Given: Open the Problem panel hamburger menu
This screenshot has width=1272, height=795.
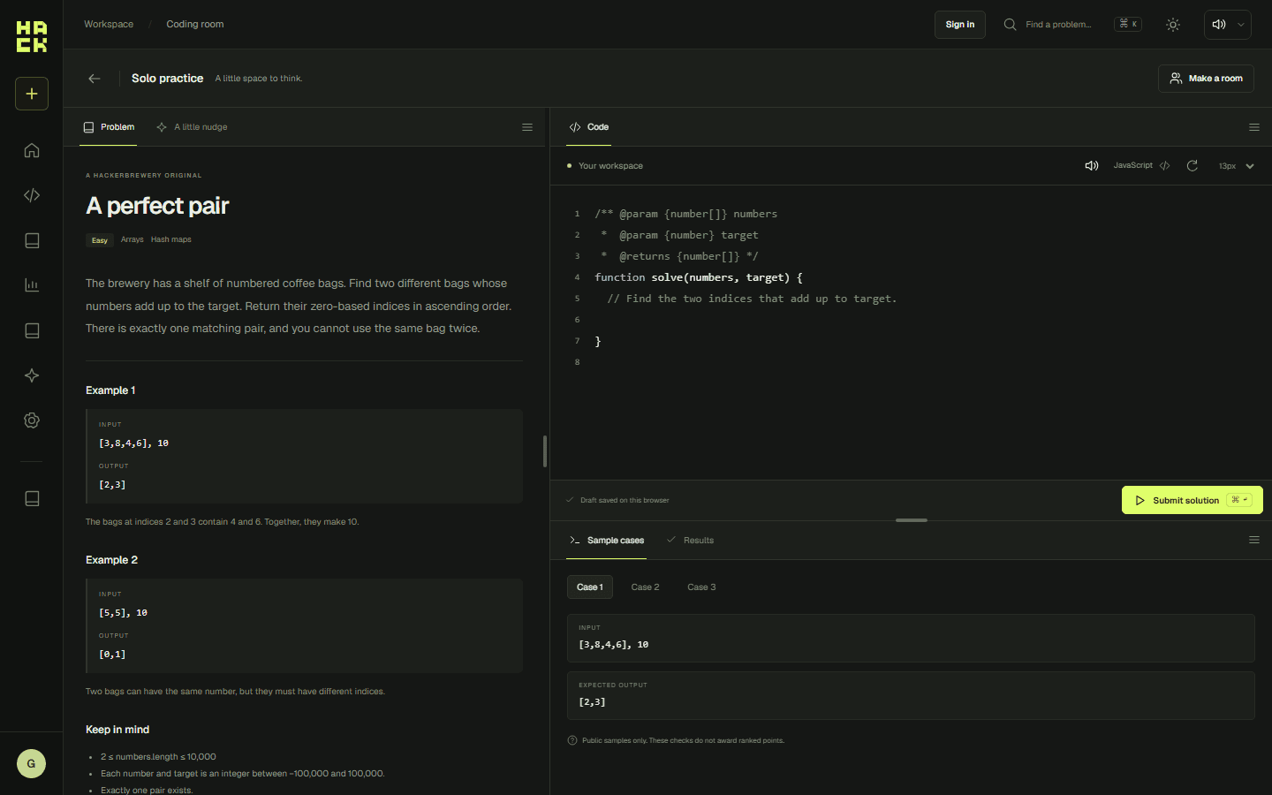Looking at the screenshot, I should (x=527, y=127).
